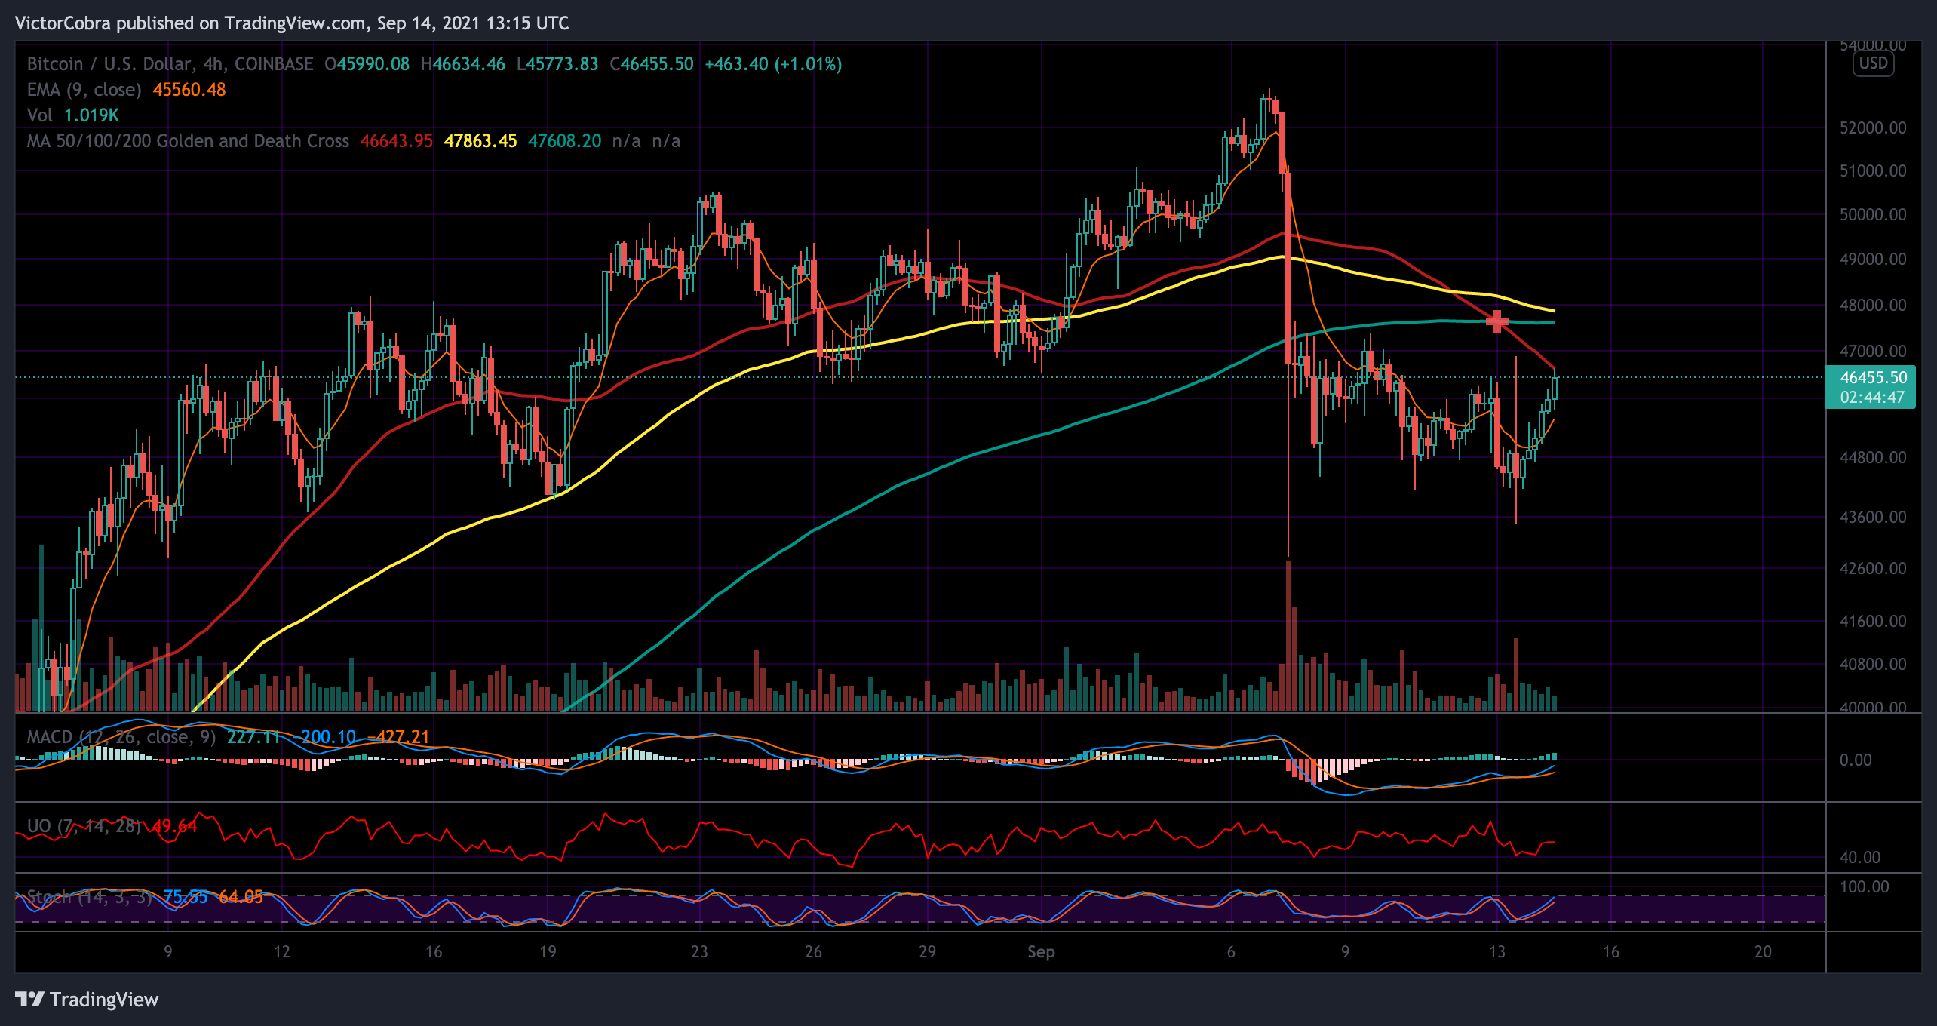1937x1026 pixels.
Task: Click the 44800.00 price axis label
Action: click(1873, 457)
